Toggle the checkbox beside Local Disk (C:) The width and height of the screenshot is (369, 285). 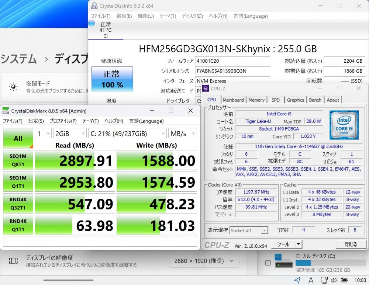coord(268,263)
